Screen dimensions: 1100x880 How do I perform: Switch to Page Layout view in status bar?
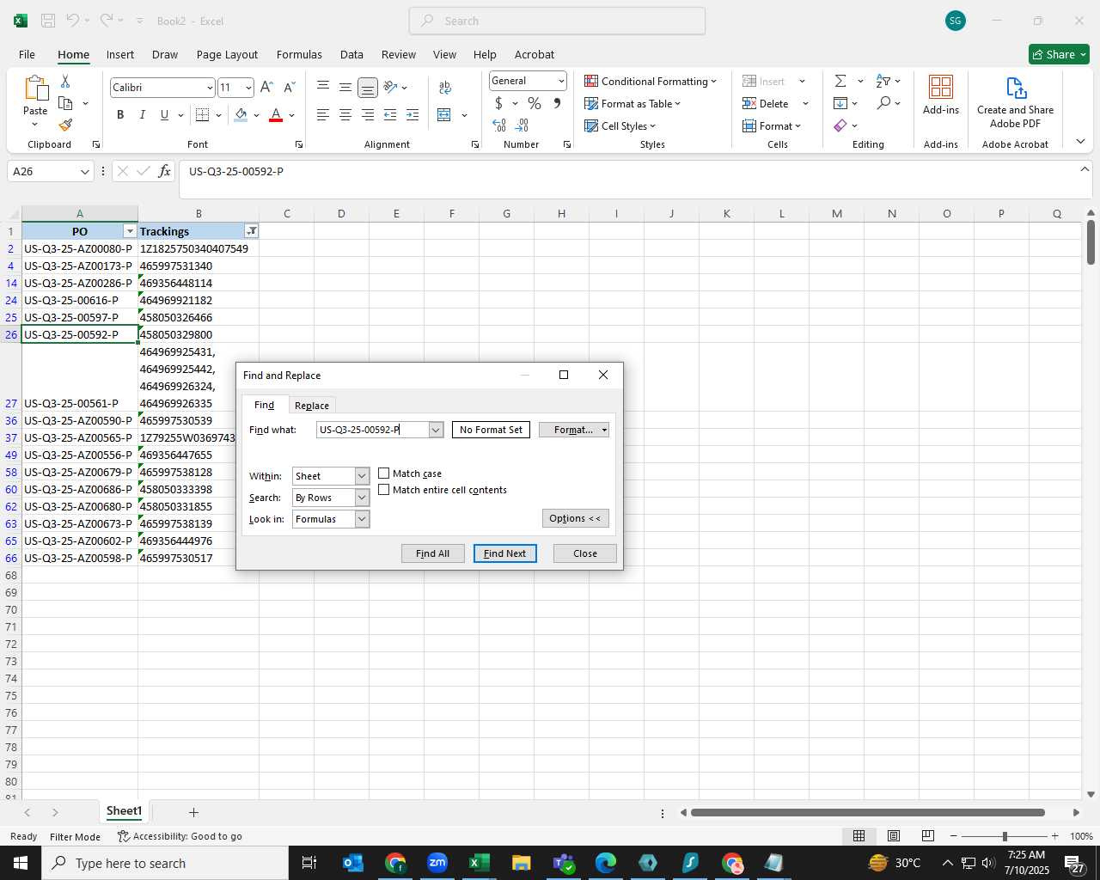tap(894, 835)
